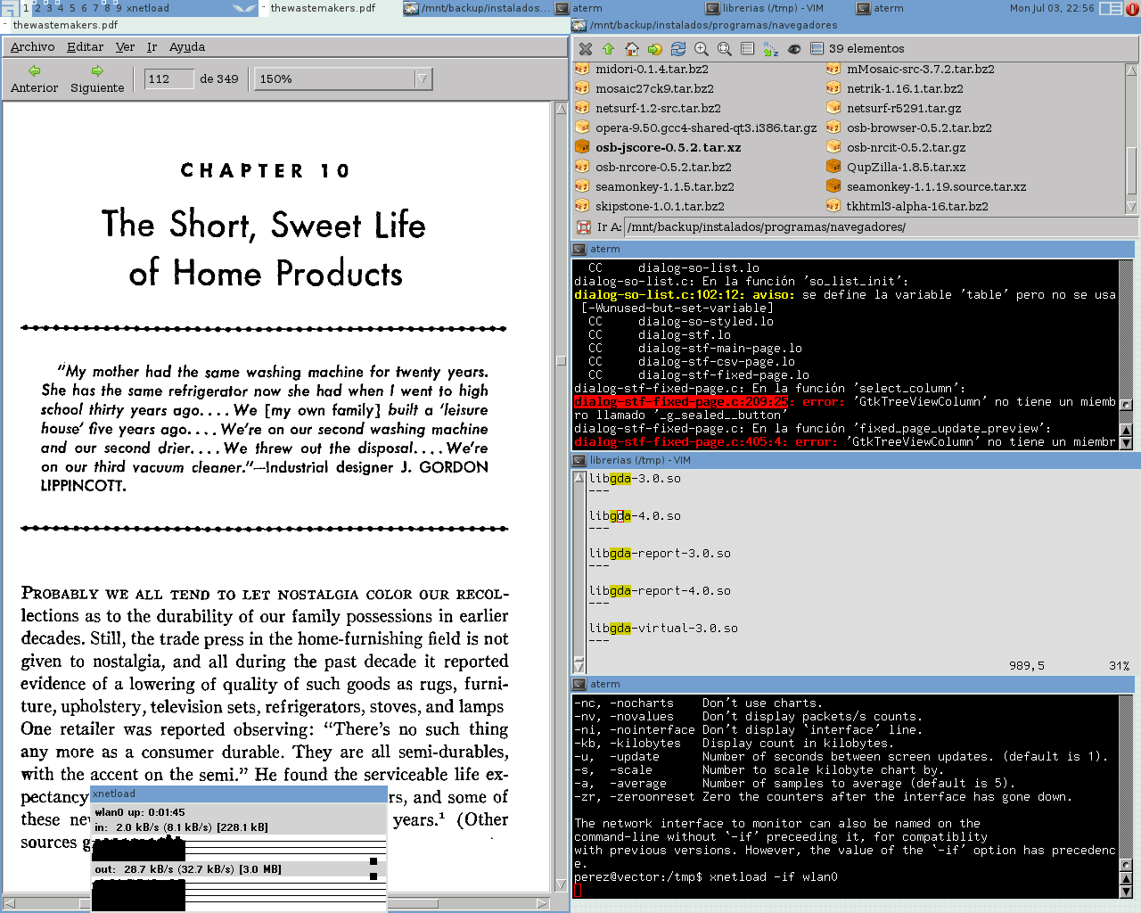Image resolution: width=1141 pixels, height=913 pixels.
Task: Sort files alphabetically A-Z icon
Action: (x=771, y=49)
